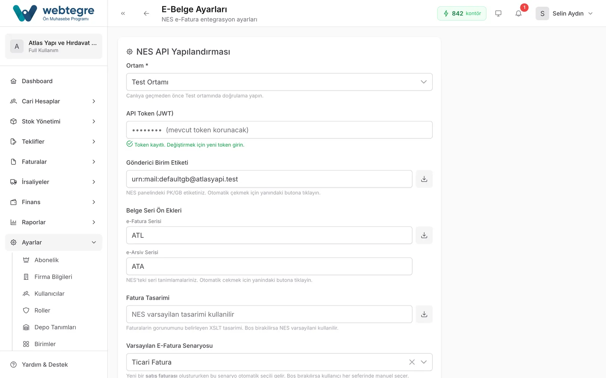Expand Faturalar menu
This screenshot has width=606, height=378.
click(x=53, y=162)
